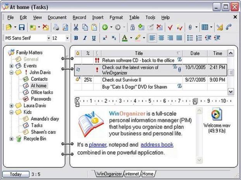Collapse the John Davis tree node
Image resolution: width=241 pixels, height=180 pixels.
coord(11,73)
